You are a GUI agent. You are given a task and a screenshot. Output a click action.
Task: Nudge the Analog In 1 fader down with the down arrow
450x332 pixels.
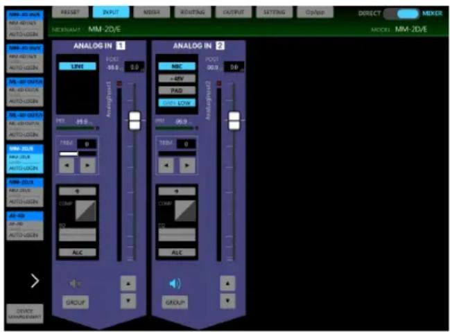point(128,301)
